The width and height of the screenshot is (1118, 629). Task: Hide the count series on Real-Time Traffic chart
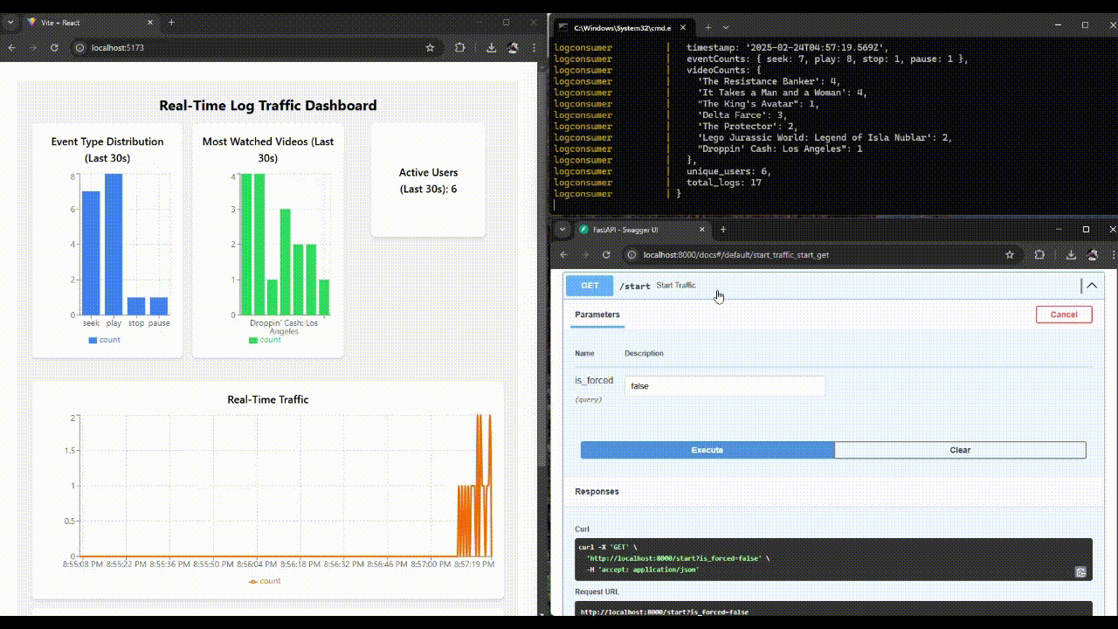coord(265,581)
